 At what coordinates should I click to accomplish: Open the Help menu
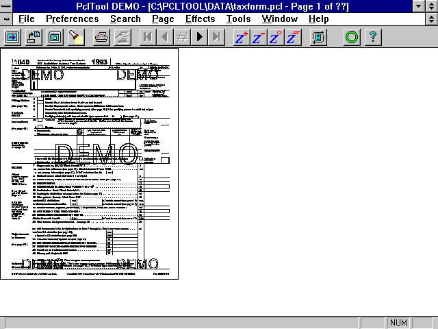(318, 19)
